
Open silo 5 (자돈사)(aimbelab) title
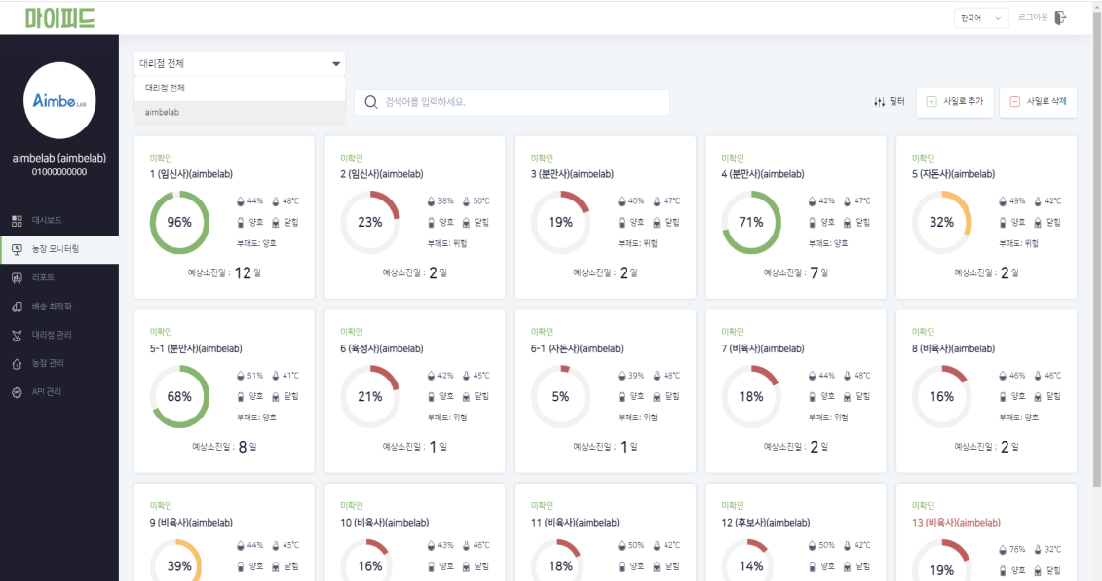pyautogui.click(x=953, y=174)
